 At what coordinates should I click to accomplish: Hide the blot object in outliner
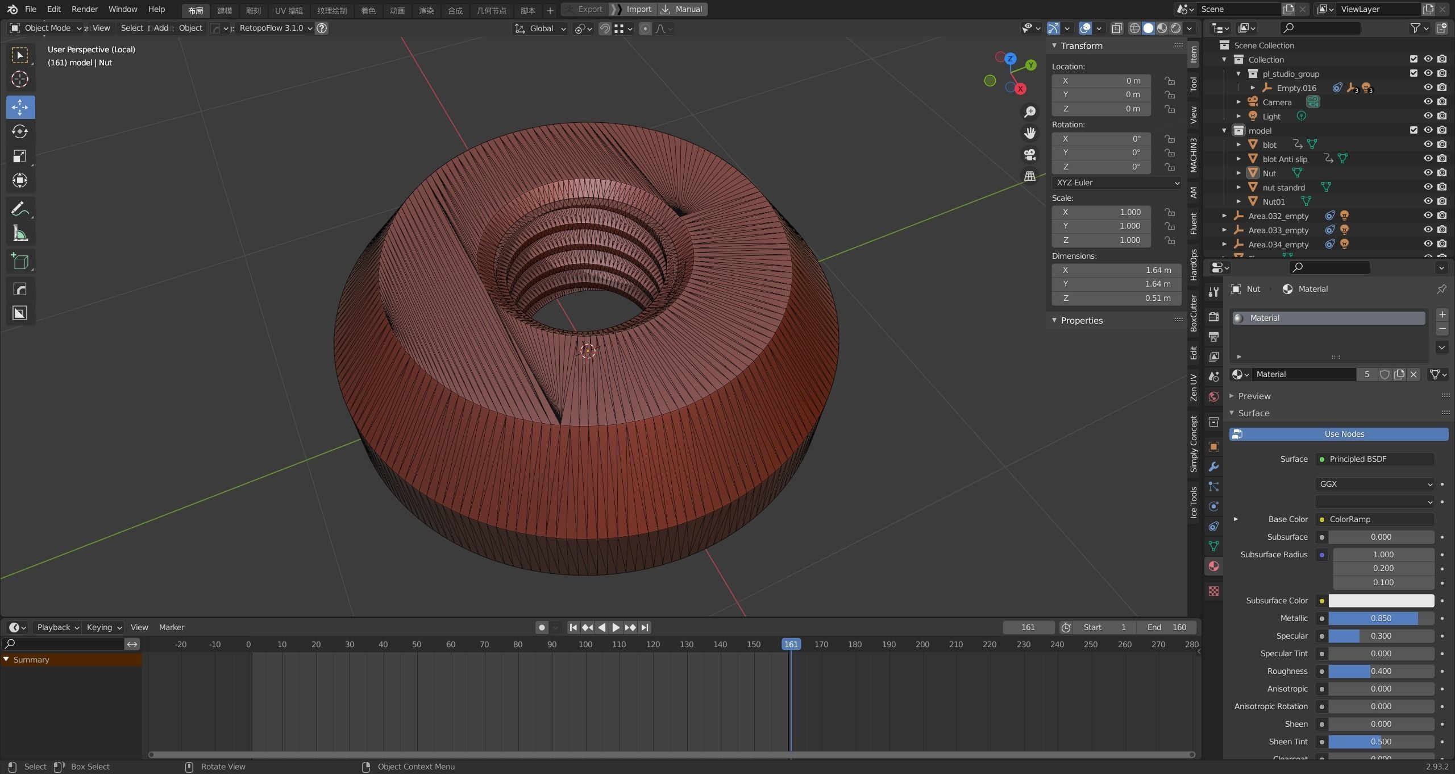pos(1427,144)
